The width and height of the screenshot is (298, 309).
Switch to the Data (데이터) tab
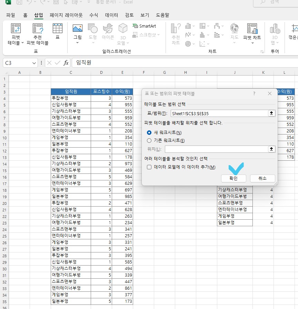pyautogui.click(x=111, y=15)
